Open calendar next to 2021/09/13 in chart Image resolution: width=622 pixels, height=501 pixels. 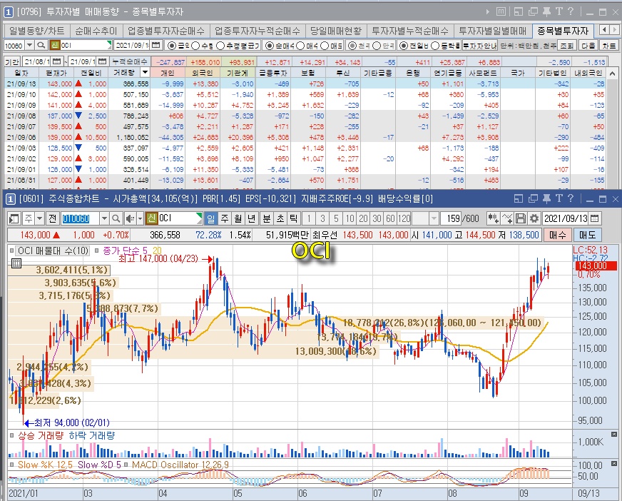point(594,218)
